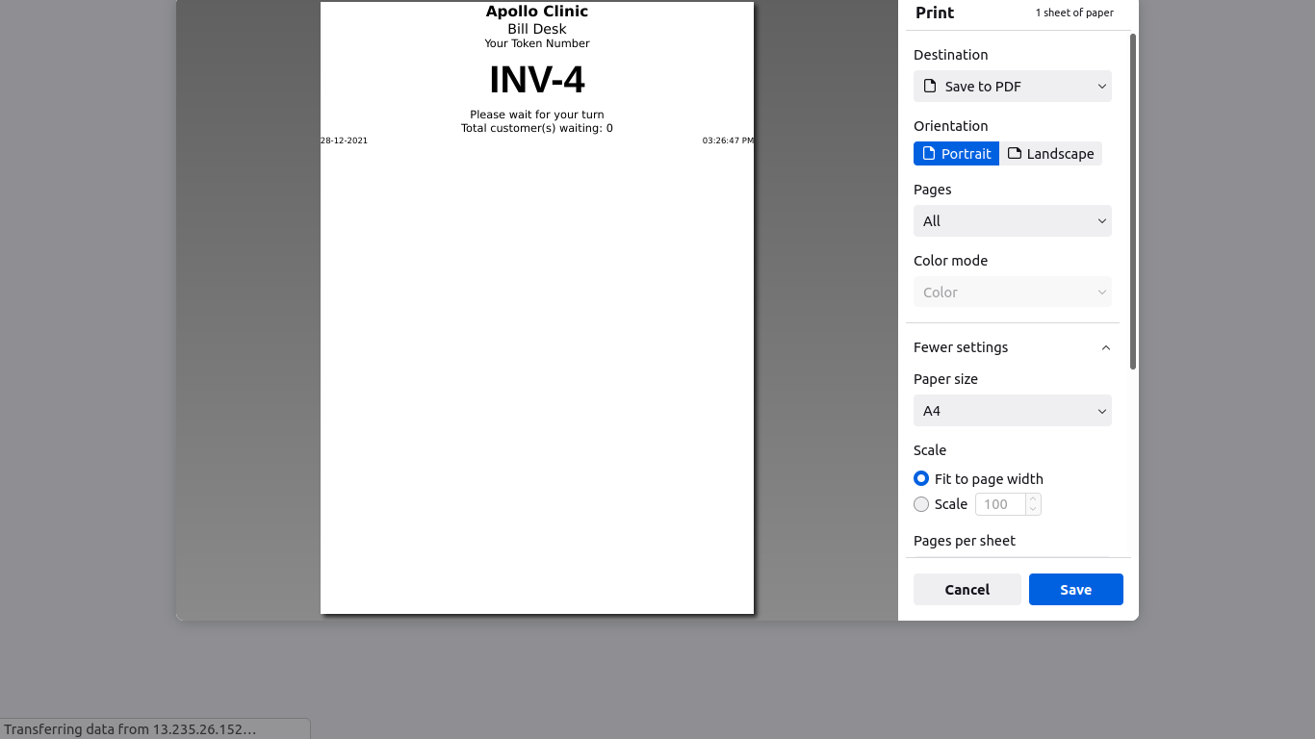Click the page icon in the Destination dropdown
Screen dimensions: 1315x739
[x=930, y=87]
